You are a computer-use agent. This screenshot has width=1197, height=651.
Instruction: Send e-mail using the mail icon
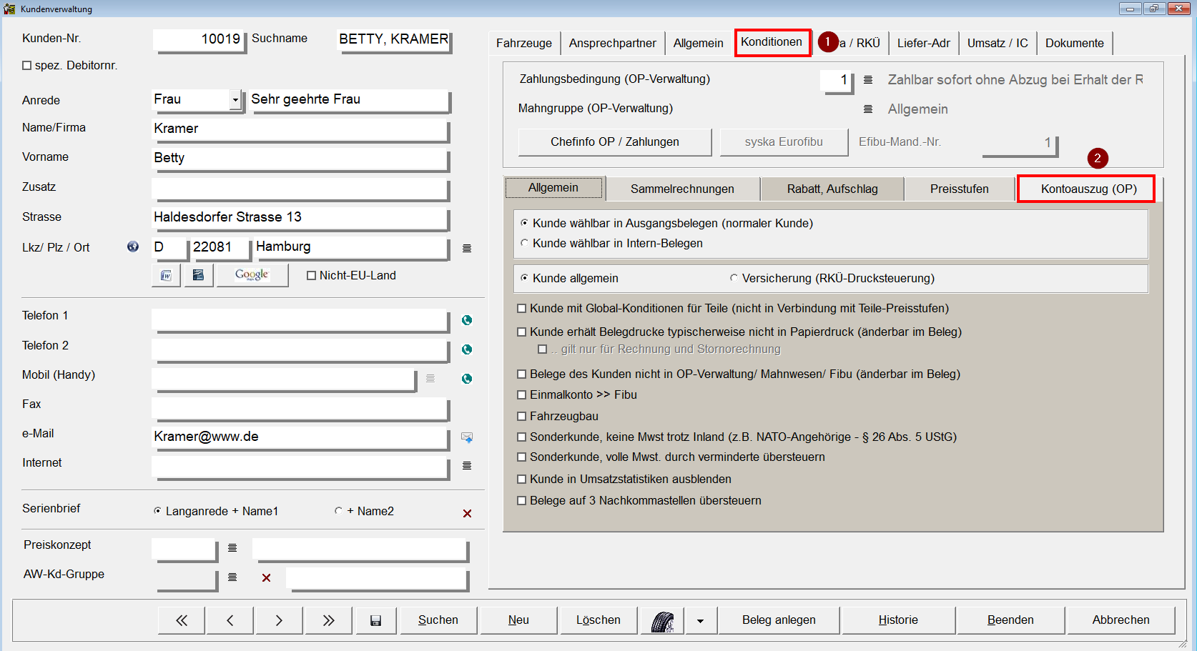click(x=467, y=437)
